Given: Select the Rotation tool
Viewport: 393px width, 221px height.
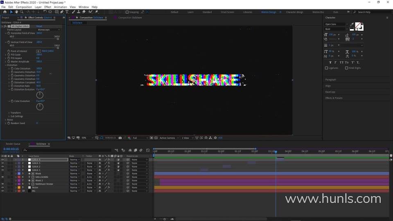Looking at the screenshot, I should pyautogui.click(x=45, y=12).
